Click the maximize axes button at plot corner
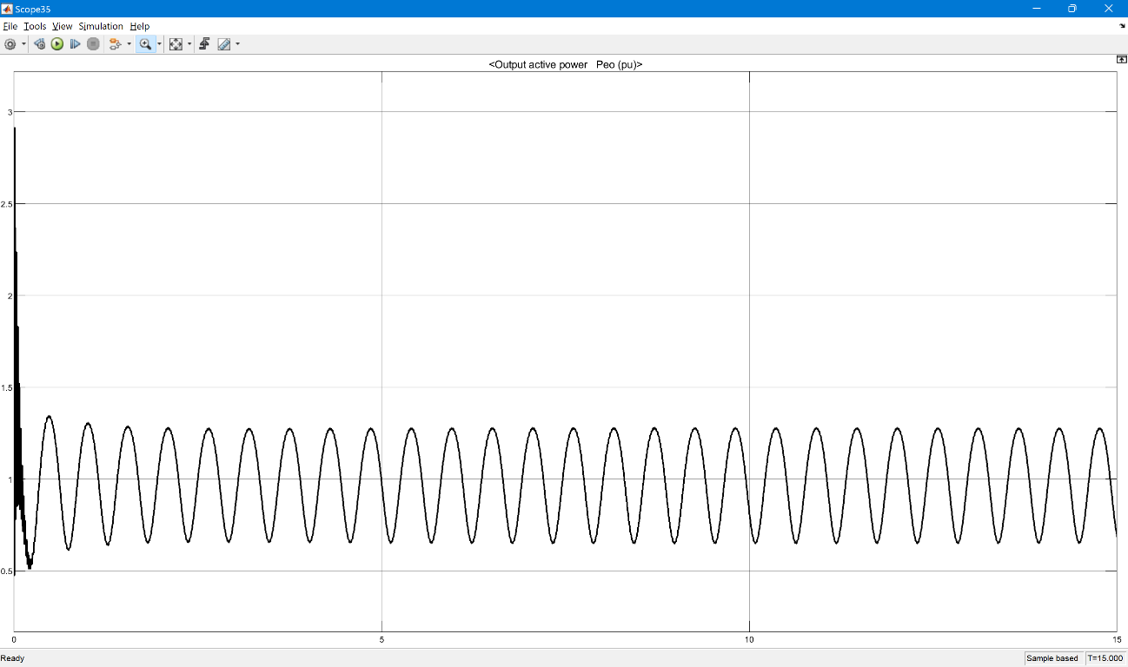The height and width of the screenshot is (667, 1128). pos(1121,59)
